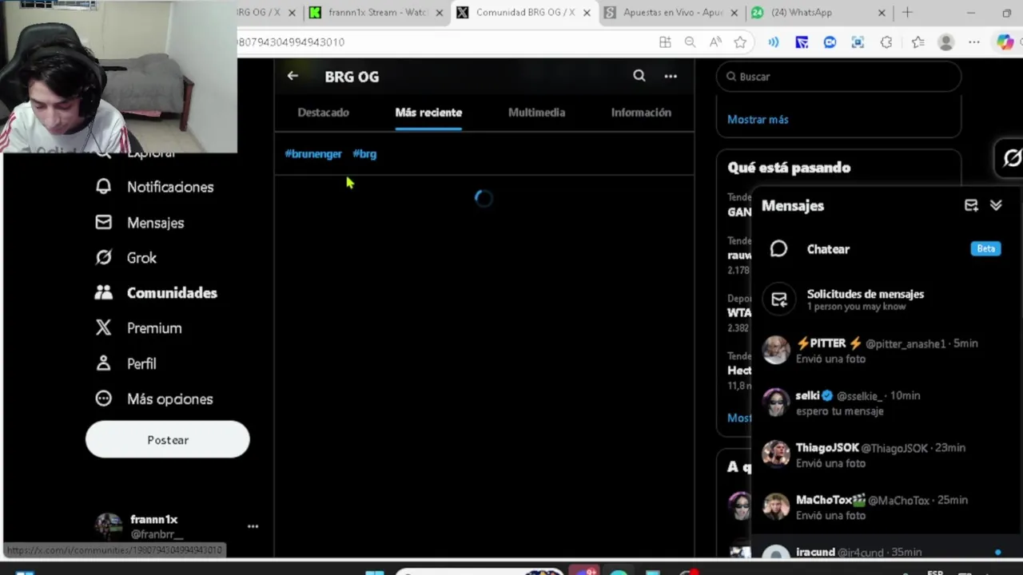Open a new browser tab
The width and height of the screenshot is (1023, 575).
coord(907,13)
